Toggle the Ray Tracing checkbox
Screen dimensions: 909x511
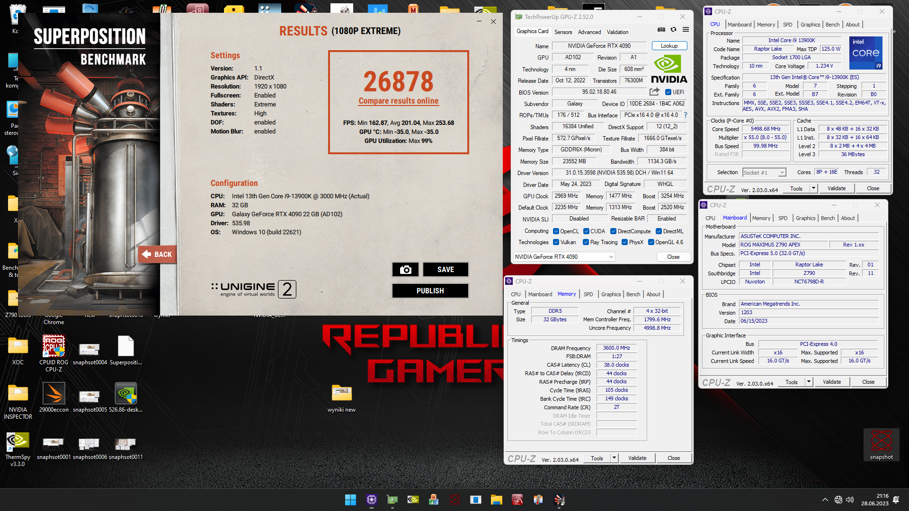click(x=586, y=242)
